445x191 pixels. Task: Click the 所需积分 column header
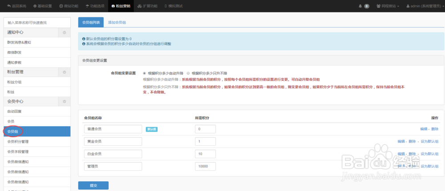tap(202, 118)
